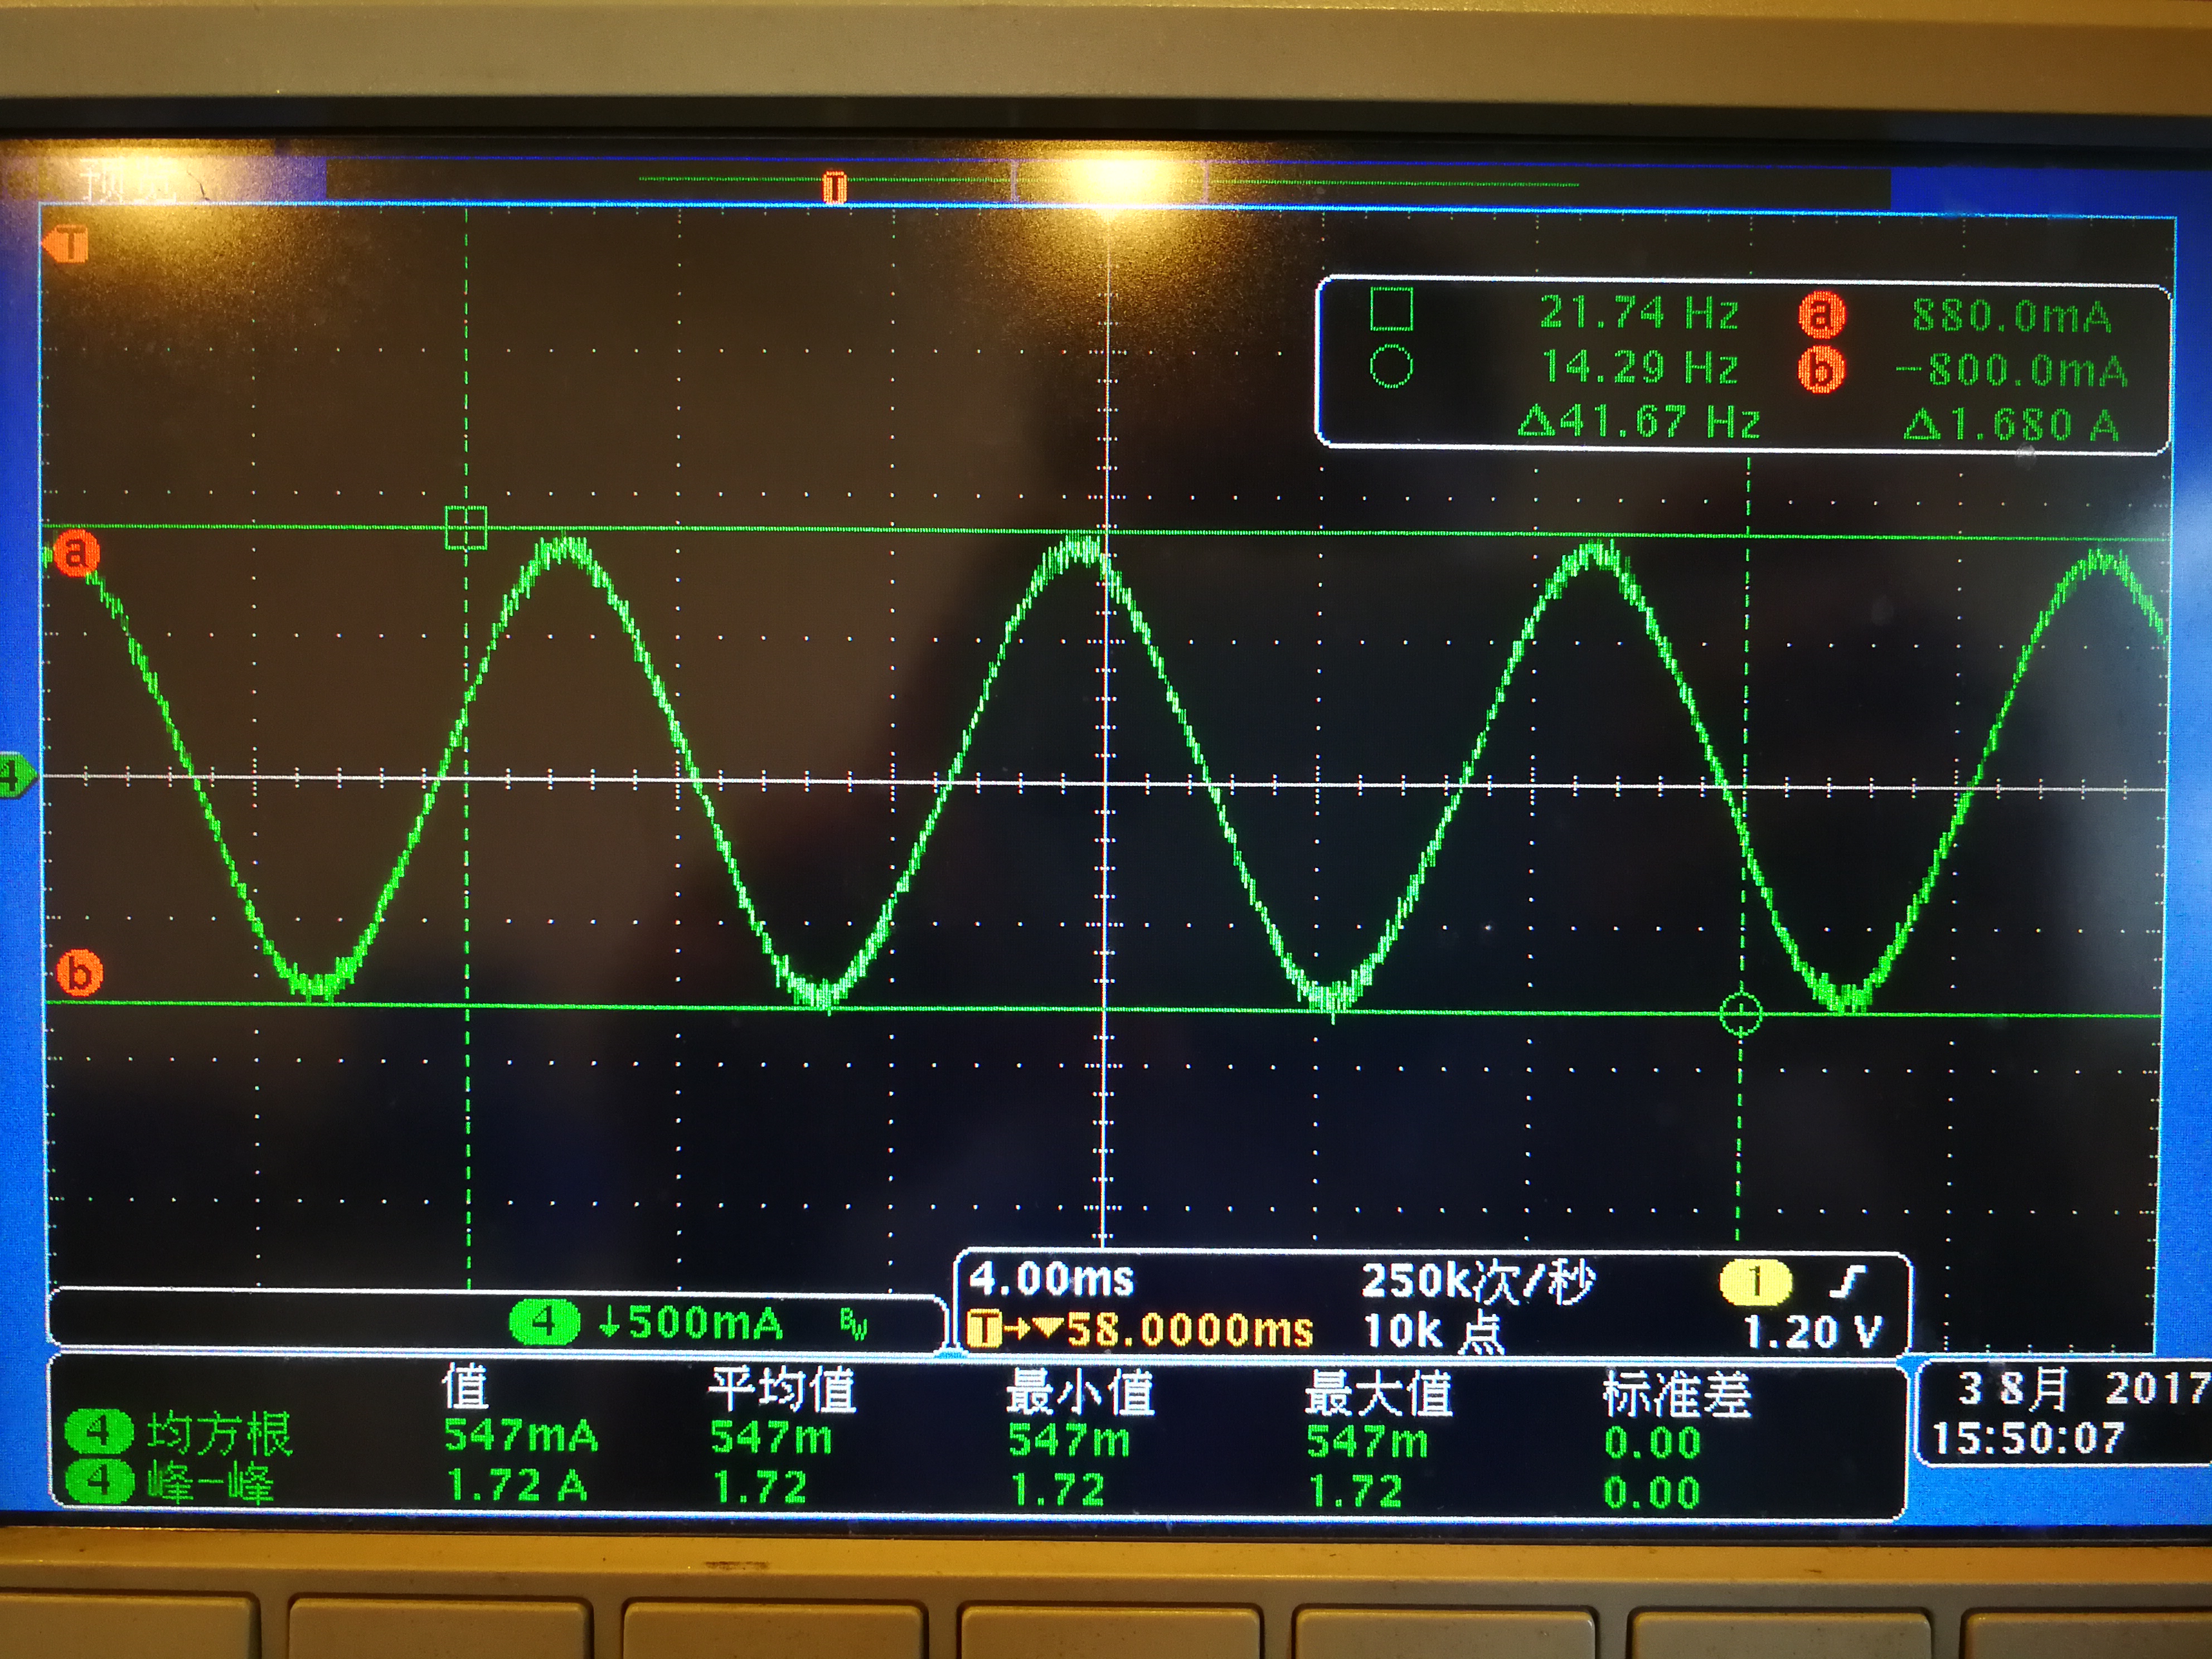Click the 1.20 V trigger level readout
2212x1659 pixels.
[x=1813, y=1332]
